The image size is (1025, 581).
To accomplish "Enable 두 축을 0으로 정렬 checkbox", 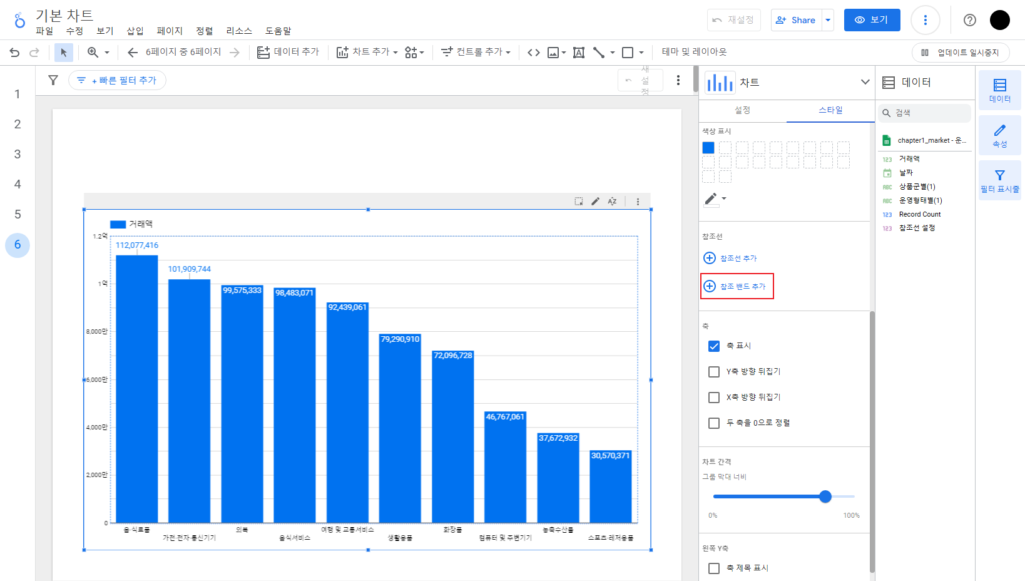I will [x=714, y=423].
